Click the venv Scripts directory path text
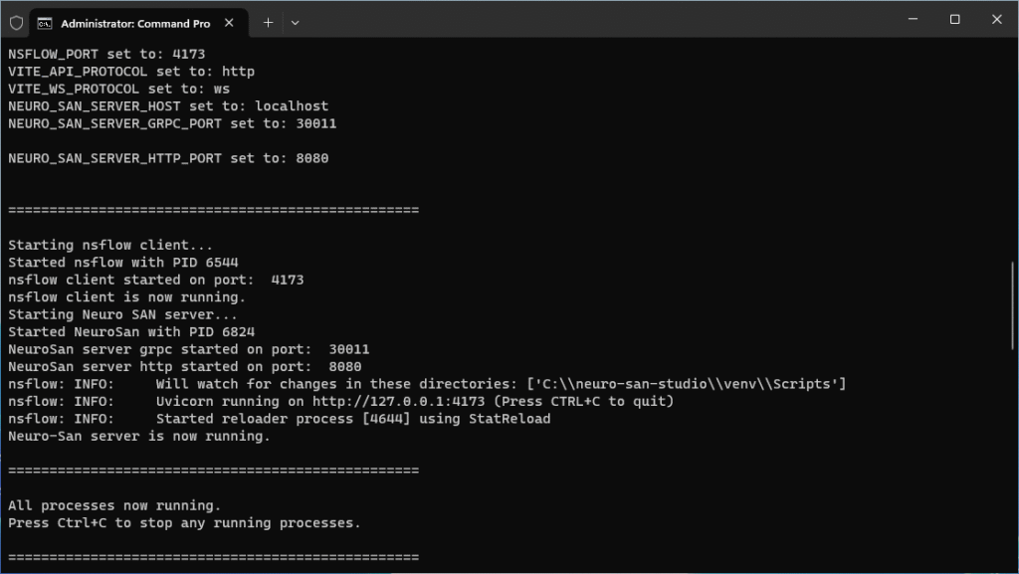The height and width of the screenshot is (574, 1019). coord(686,384)
